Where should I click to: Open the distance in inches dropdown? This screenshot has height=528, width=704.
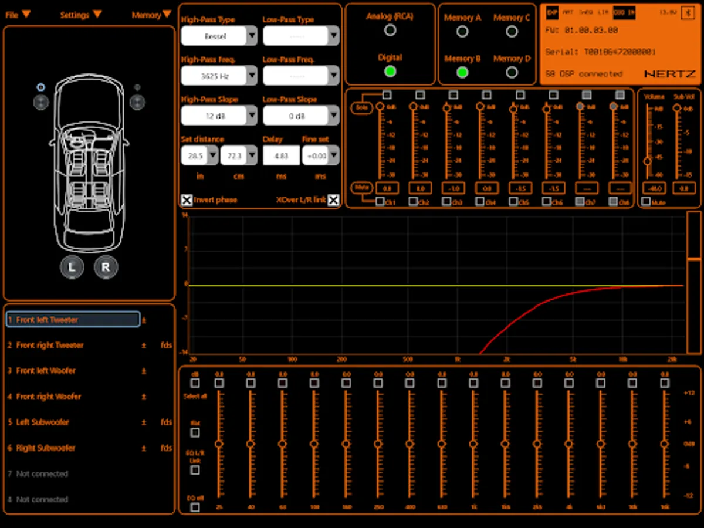pyautogui.click(x=199, y=155)
